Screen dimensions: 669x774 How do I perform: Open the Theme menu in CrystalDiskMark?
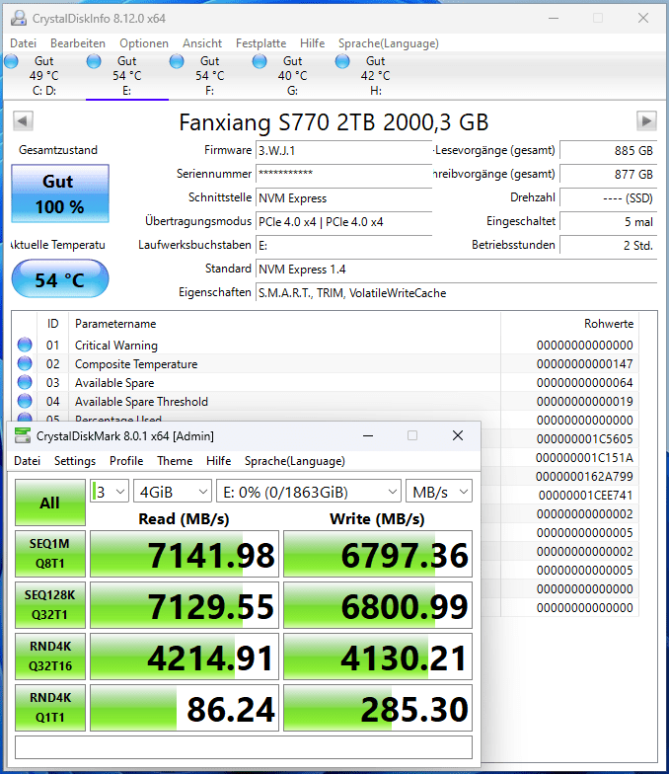tap(175, 461)
